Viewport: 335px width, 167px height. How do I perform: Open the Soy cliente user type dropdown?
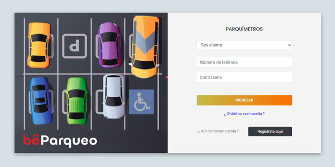(244, 45)
